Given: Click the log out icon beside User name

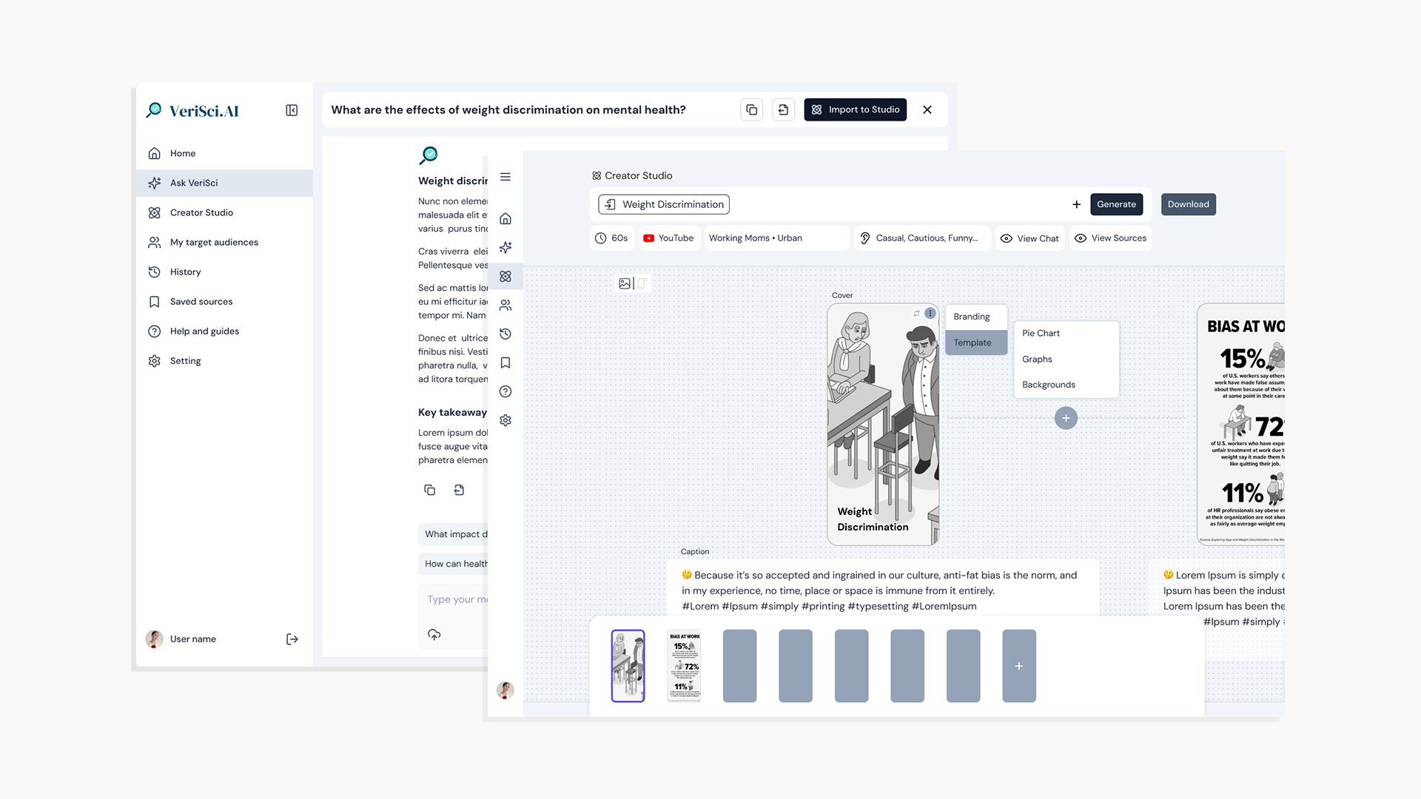Looking at the screenshot, I should (x=292, y=639).
